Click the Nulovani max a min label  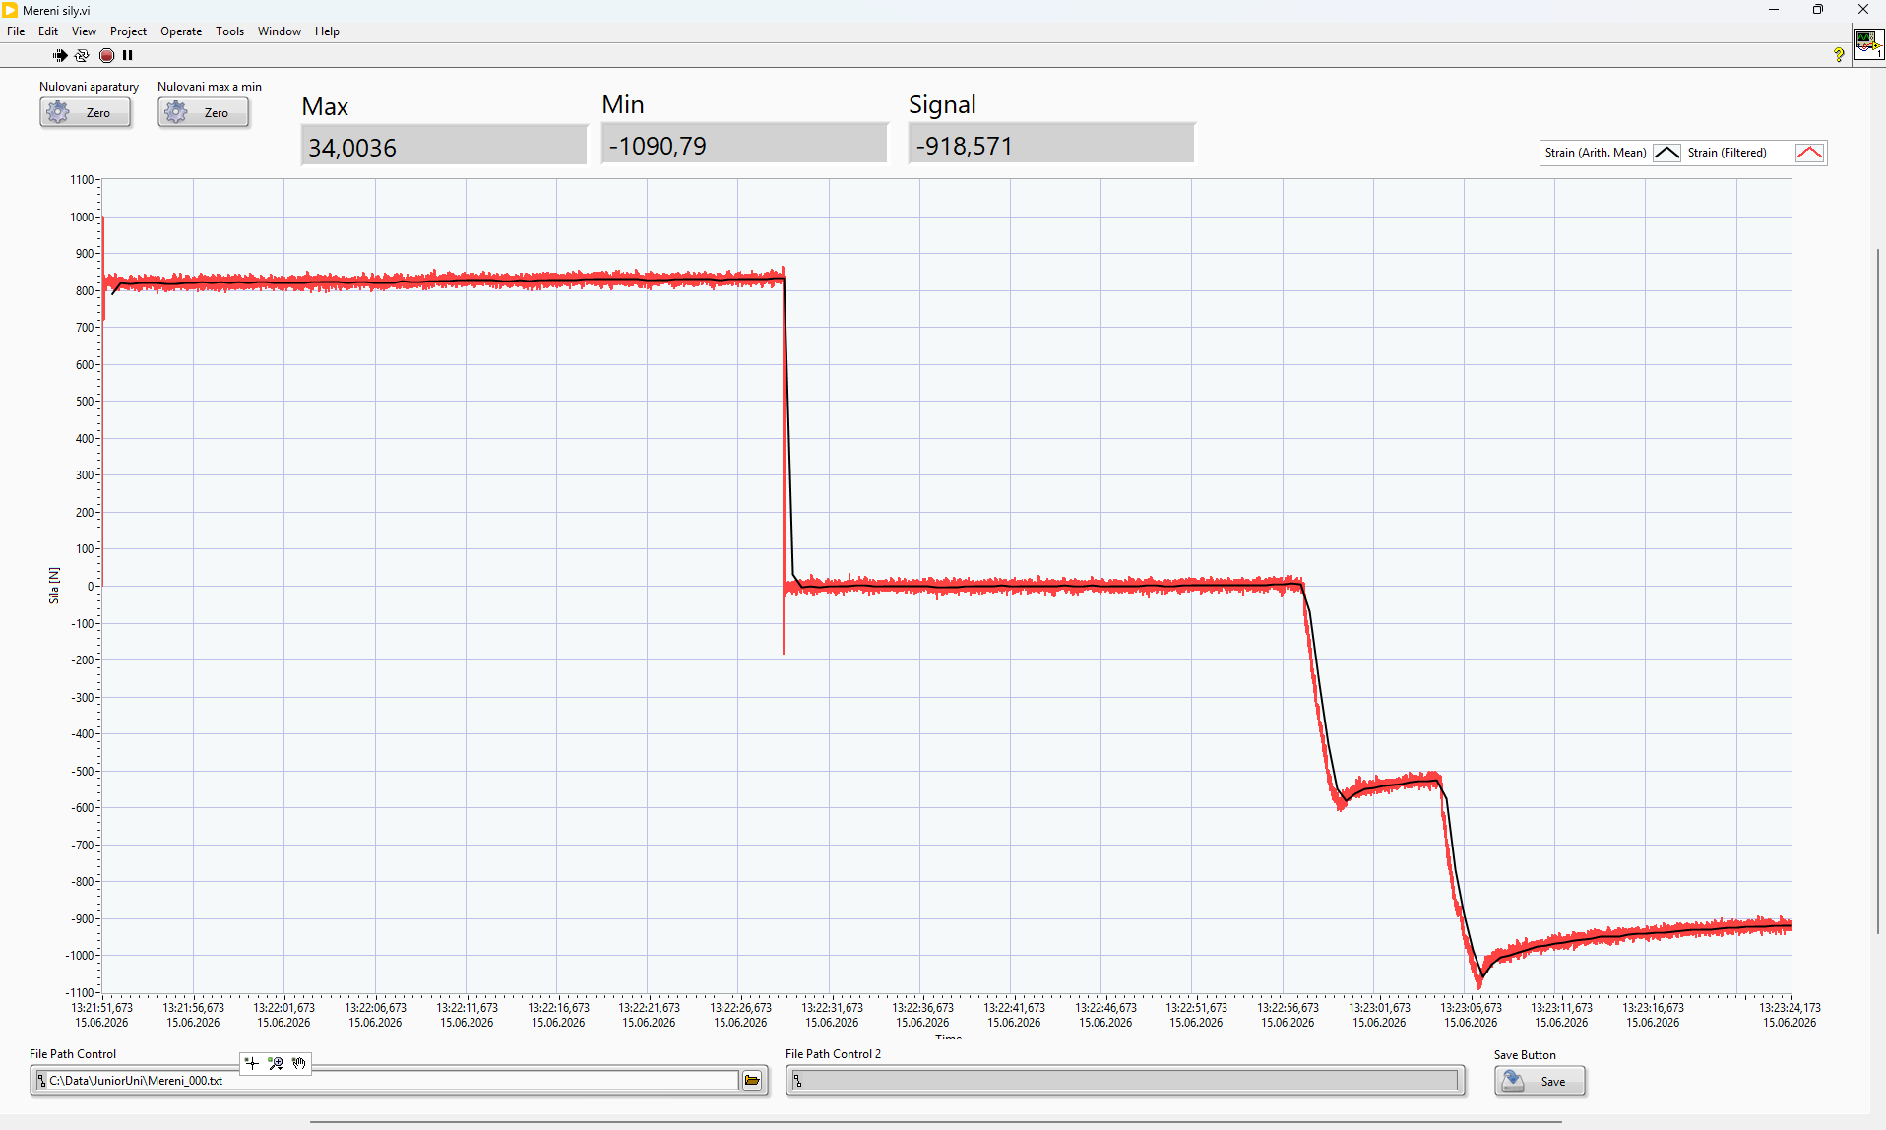(210, 87)
